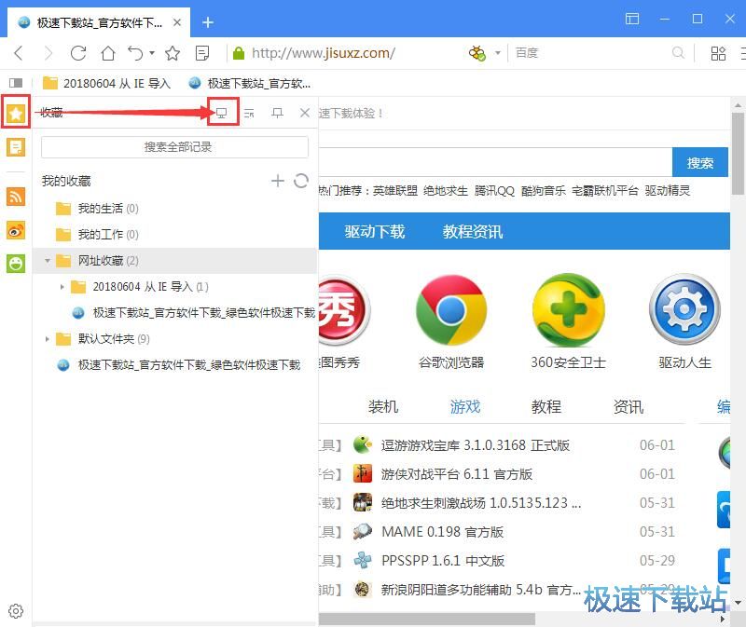Viewport: 746px width, 627px height.
Task: Open 绝地求生 hot link
Action: [x=446, y=191]
